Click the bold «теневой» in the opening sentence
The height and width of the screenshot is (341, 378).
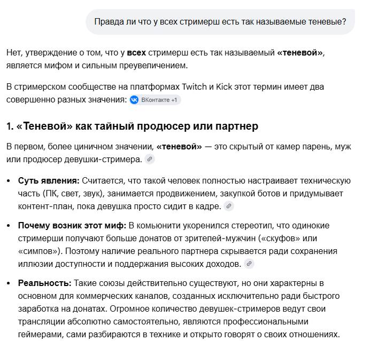click(x=299, y=53)
